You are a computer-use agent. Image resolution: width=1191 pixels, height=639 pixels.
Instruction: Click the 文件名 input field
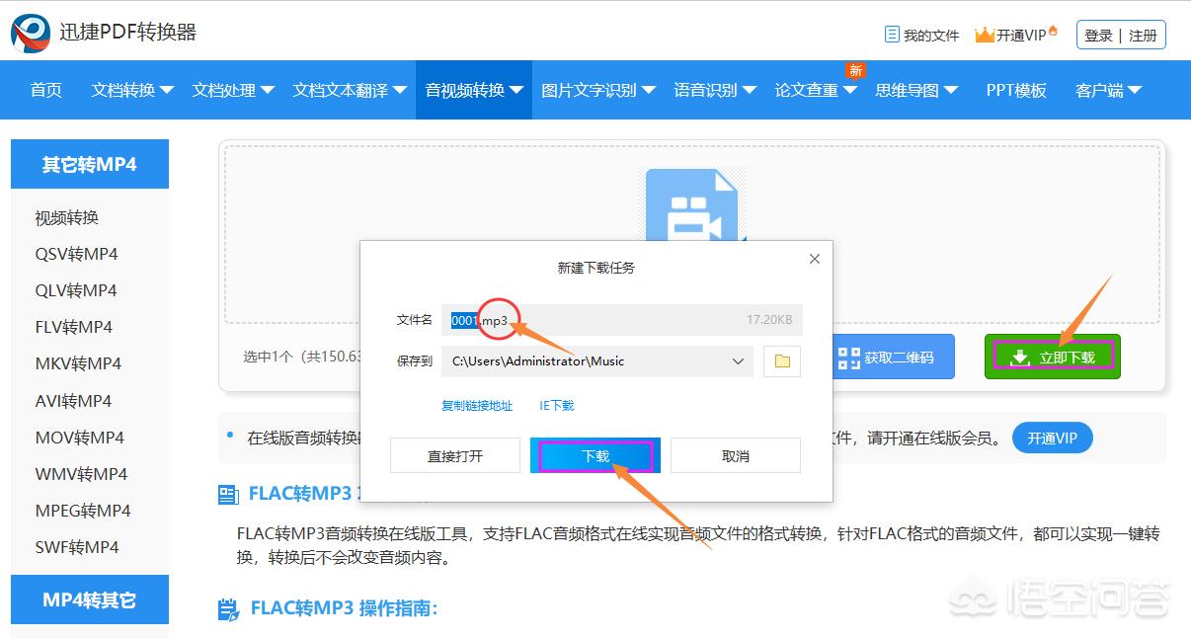[x=622, y=320]
